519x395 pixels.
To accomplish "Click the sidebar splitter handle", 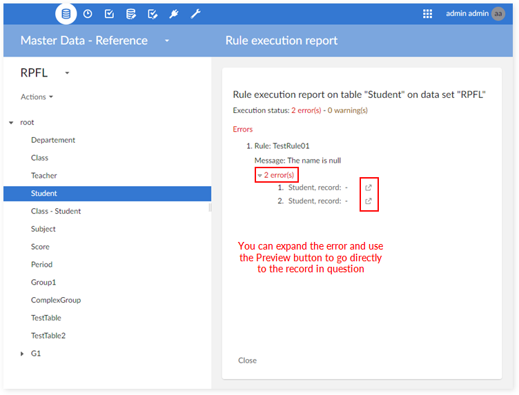I will 210,207.
